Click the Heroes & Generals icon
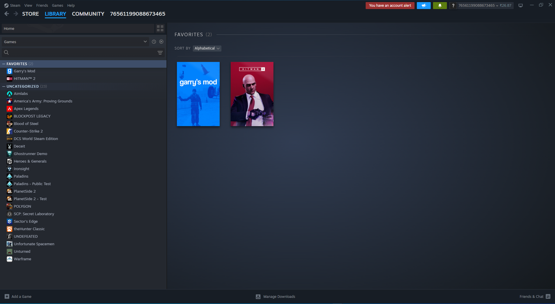 [10, 161]
